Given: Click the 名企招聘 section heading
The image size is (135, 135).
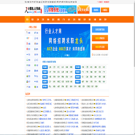Looking at the screenshot, I should point(28,94).
